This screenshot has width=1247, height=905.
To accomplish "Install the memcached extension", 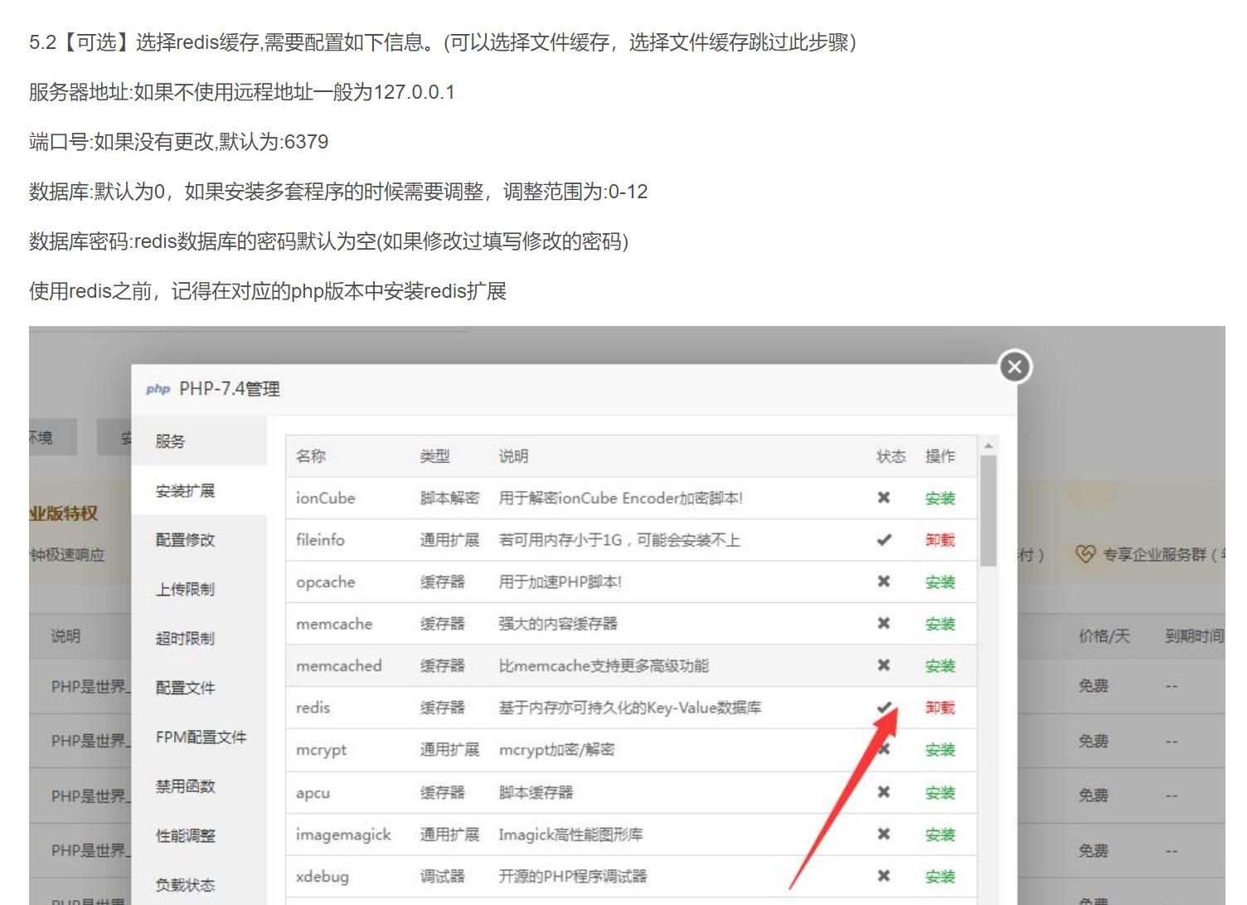I will coord(940,665).
